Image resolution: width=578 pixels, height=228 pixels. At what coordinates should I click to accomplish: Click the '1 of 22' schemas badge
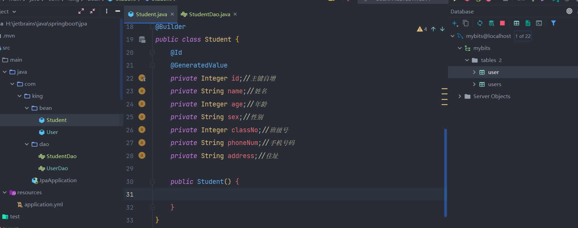coord(523,36)
